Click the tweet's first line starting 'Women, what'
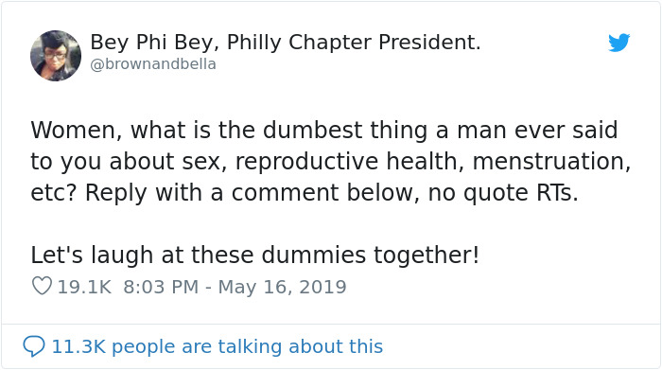This screenshot has width=662, height=370. click(x=324, y=130)
